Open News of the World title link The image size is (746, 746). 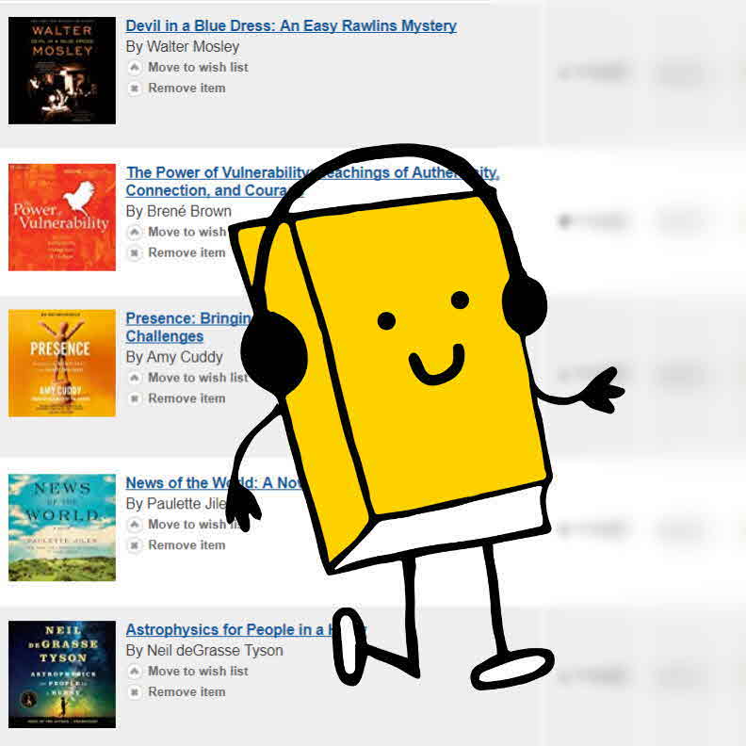point(214,483)
